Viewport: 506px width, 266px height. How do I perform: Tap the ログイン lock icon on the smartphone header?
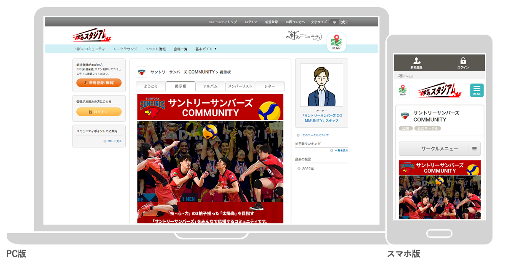[463, 60]
